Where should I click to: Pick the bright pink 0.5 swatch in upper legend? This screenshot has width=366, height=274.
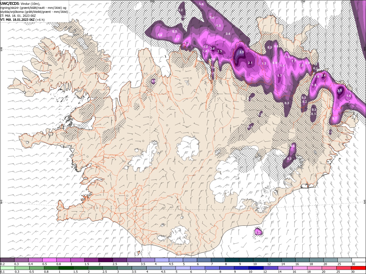click(x=49, y=260)
